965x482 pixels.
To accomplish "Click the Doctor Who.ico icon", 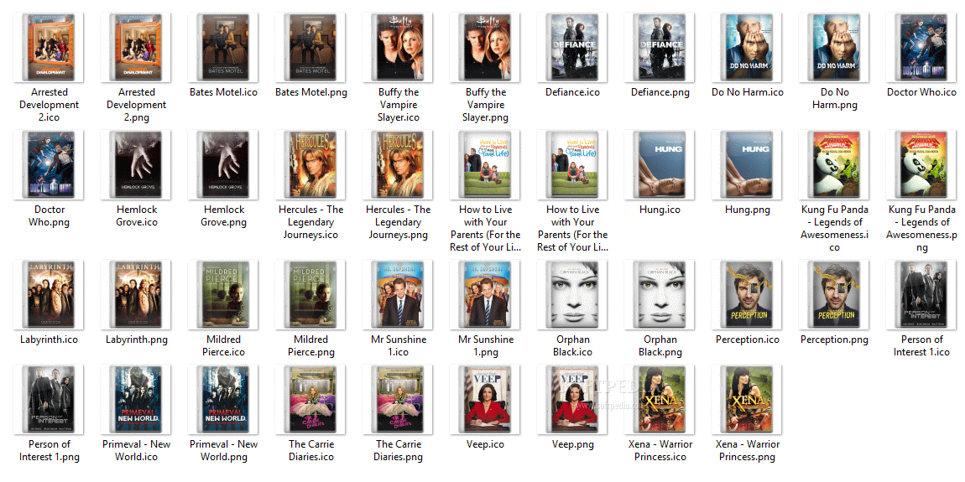I will click(x=922, y=47).
